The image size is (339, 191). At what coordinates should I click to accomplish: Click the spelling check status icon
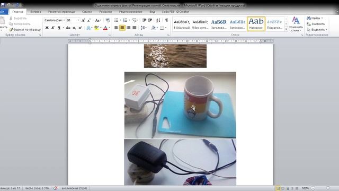(55, 188)
